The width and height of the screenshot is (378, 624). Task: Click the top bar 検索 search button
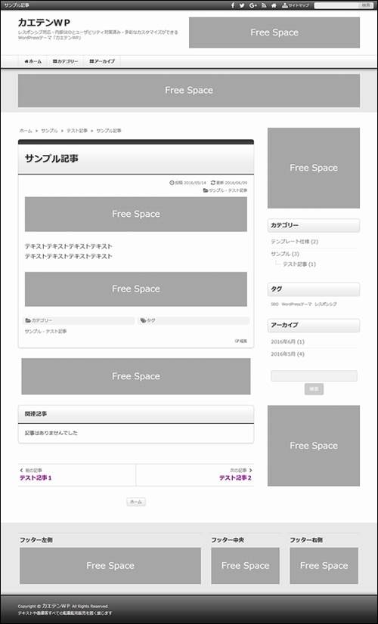click(366, 5)
